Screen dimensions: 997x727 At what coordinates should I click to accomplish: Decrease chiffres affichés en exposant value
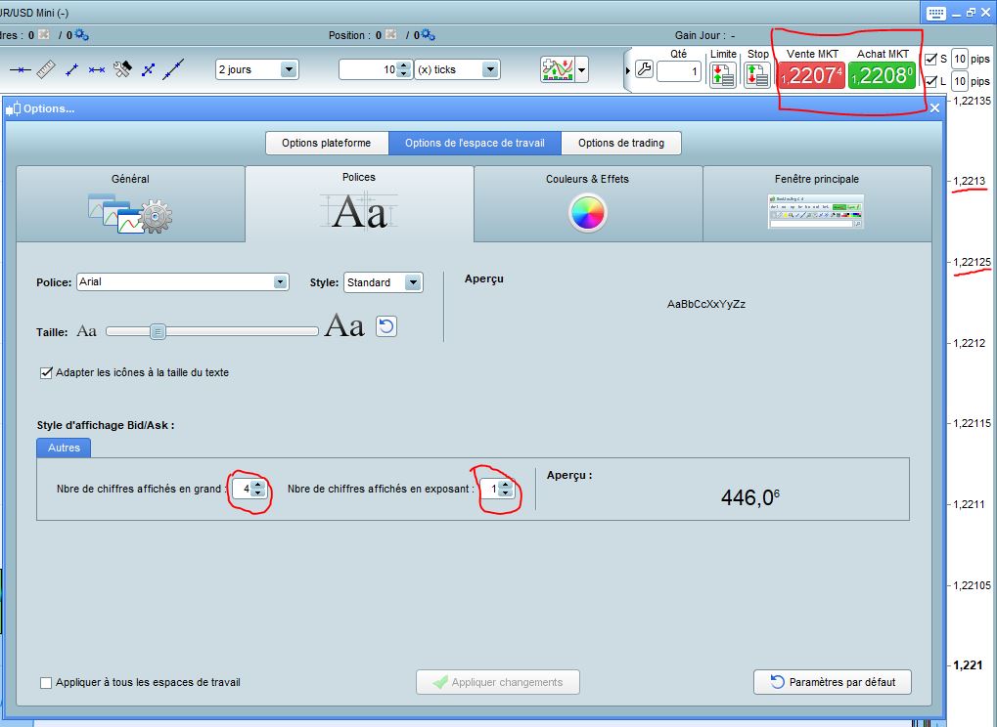coord(506,492)
